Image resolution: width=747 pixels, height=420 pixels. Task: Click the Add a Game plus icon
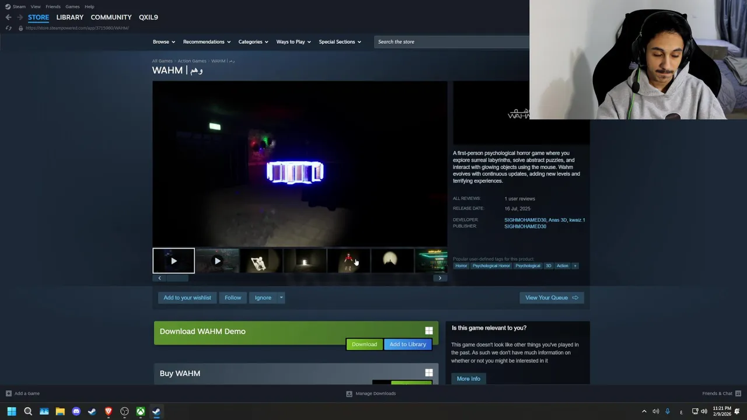pos(8,393)
